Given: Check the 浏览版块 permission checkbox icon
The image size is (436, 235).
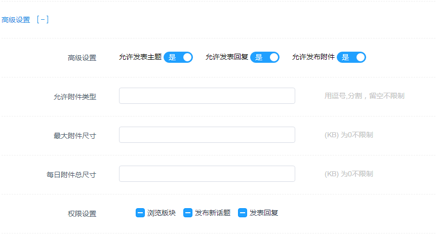Looking at the screenshot, I should [x=140, y=213].
